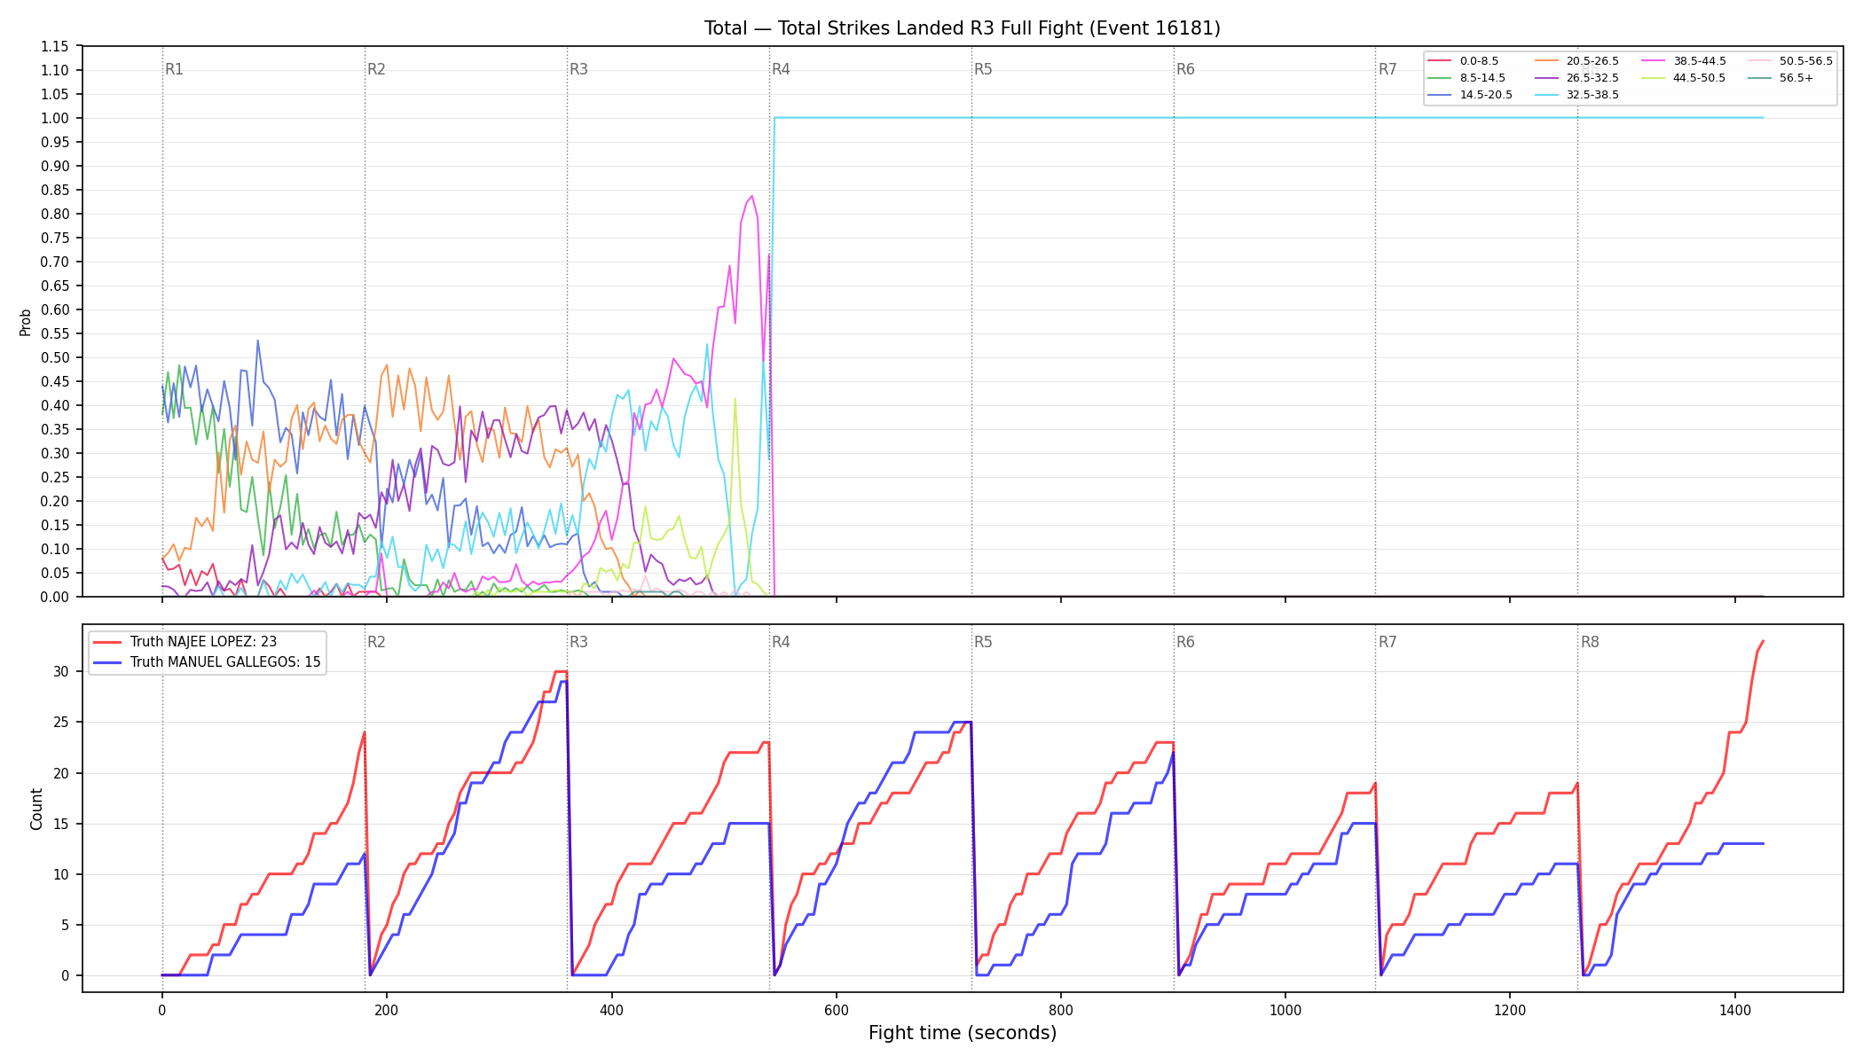Screen dimensions: 1863x1064
Task: Select the R1 round marker in probability chart
Action: click(x=174, y=69)
